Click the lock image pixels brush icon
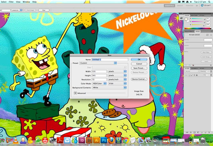 pyautogui.click(x=192, y=75)
